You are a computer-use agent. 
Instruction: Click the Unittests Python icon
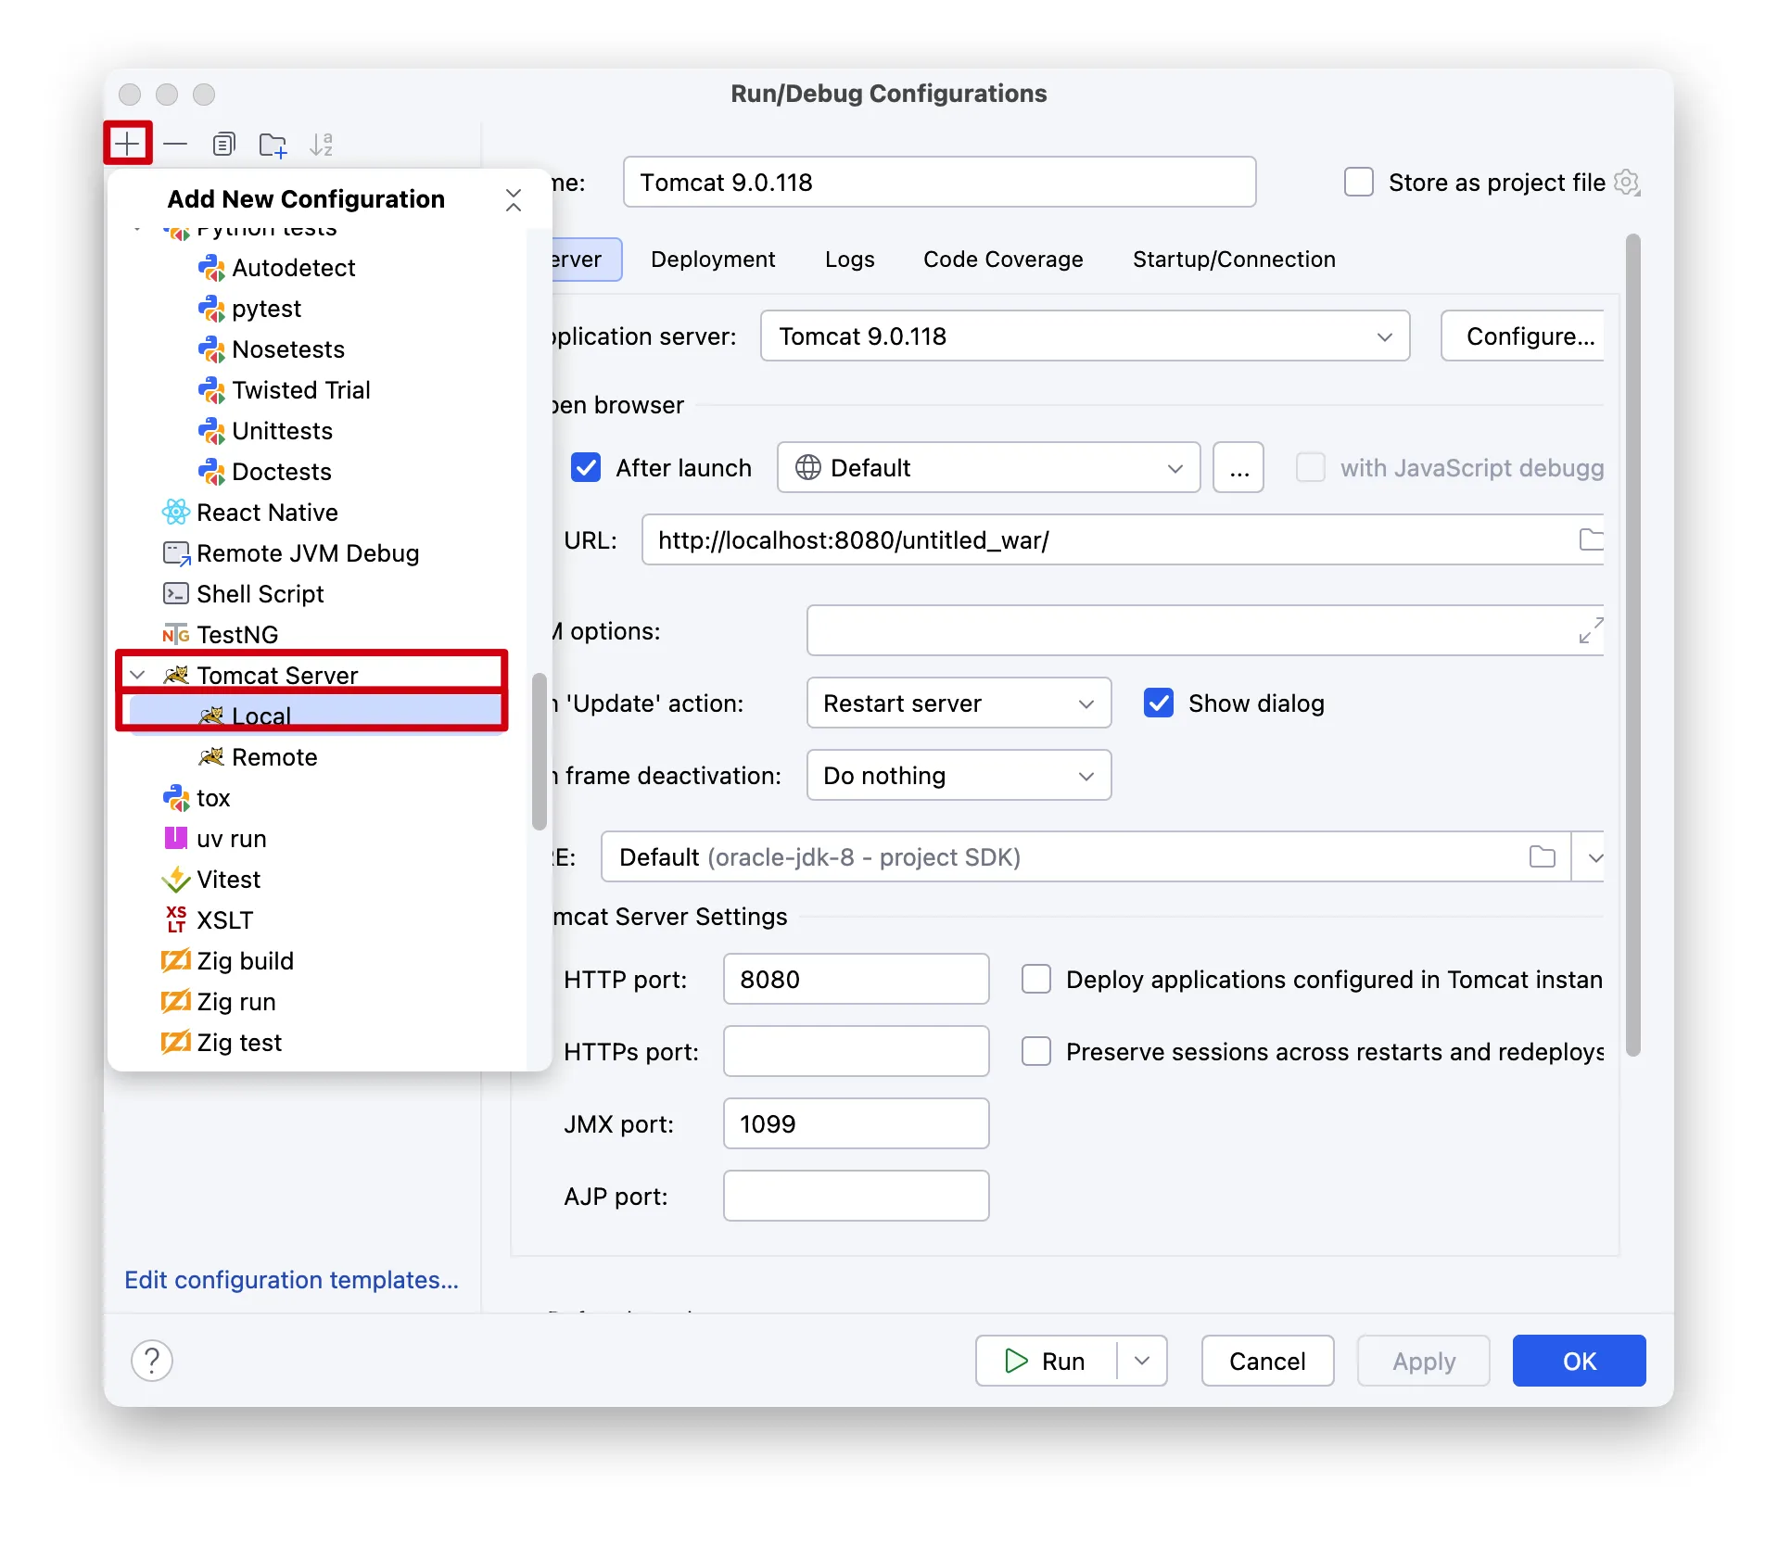[x=212, y=431]
